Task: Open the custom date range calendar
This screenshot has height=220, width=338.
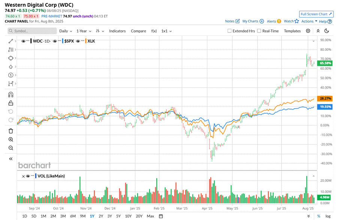Action: click(161, 216)
